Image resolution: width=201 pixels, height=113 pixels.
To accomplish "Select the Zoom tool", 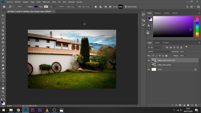I will [3, 92].
